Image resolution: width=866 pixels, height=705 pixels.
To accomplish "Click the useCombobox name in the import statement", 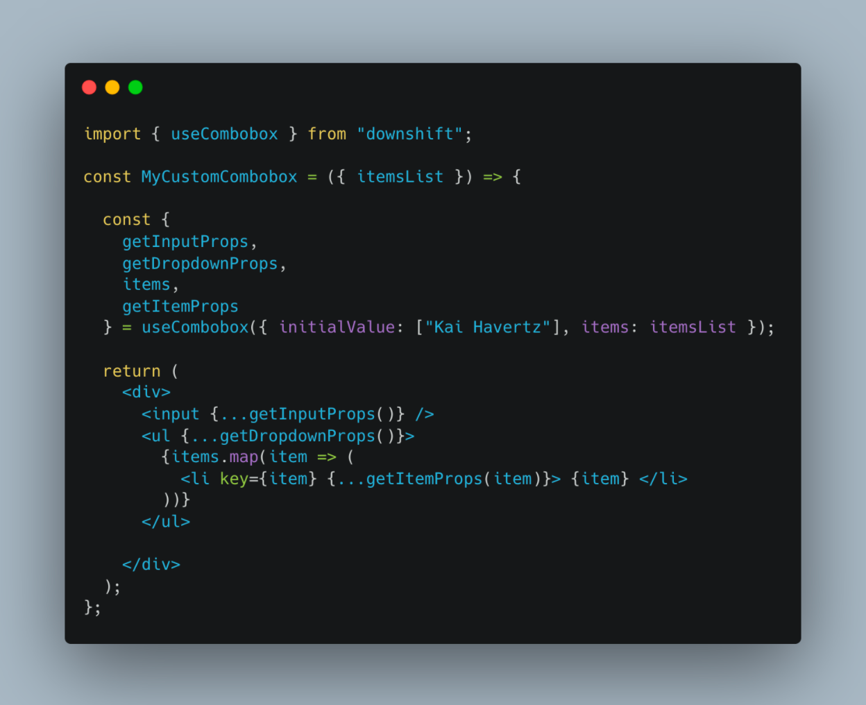I will click(224, 134).
